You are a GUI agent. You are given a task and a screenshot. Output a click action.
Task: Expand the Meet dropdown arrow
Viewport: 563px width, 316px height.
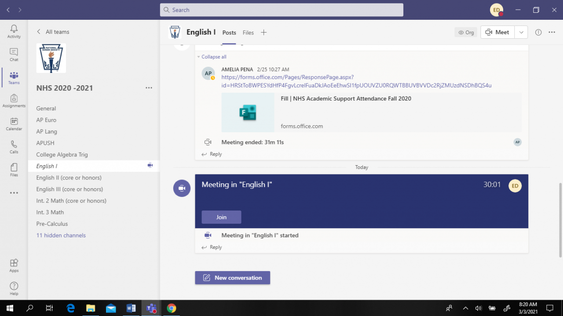521,33
